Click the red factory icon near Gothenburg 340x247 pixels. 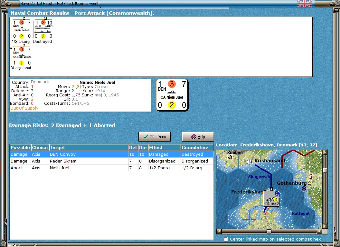[x=311, y=176]
